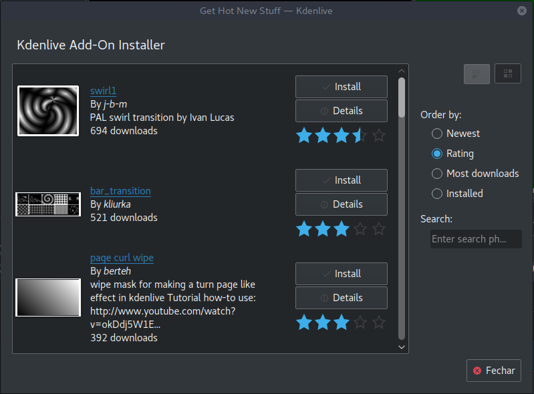Viewport: 534px width, 394px height.
Task: Rate swirl1 with the fifth star
Action: point(379,136)
